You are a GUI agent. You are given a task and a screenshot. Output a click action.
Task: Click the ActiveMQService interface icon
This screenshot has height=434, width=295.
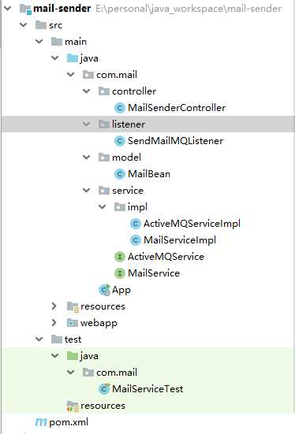[x=120, y=257]
